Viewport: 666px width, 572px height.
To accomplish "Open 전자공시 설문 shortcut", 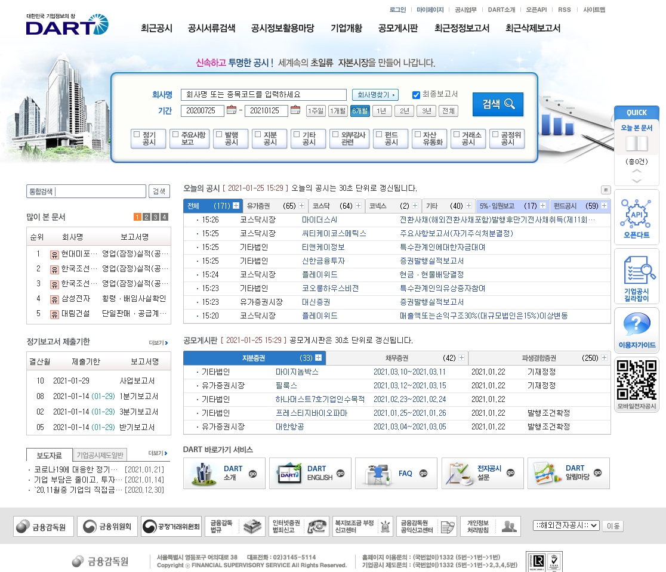I will click(483, 473).
